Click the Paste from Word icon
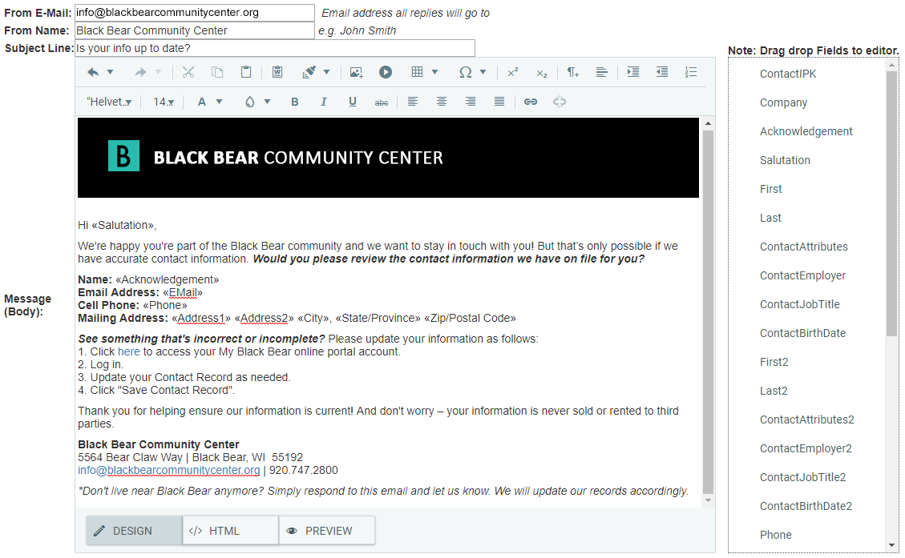Viewport: 905px width, 558px height. pos(277,72)
